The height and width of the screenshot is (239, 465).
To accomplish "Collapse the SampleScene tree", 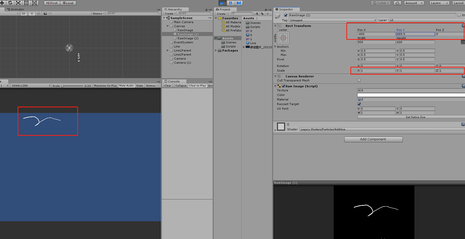I will point(164,18).
